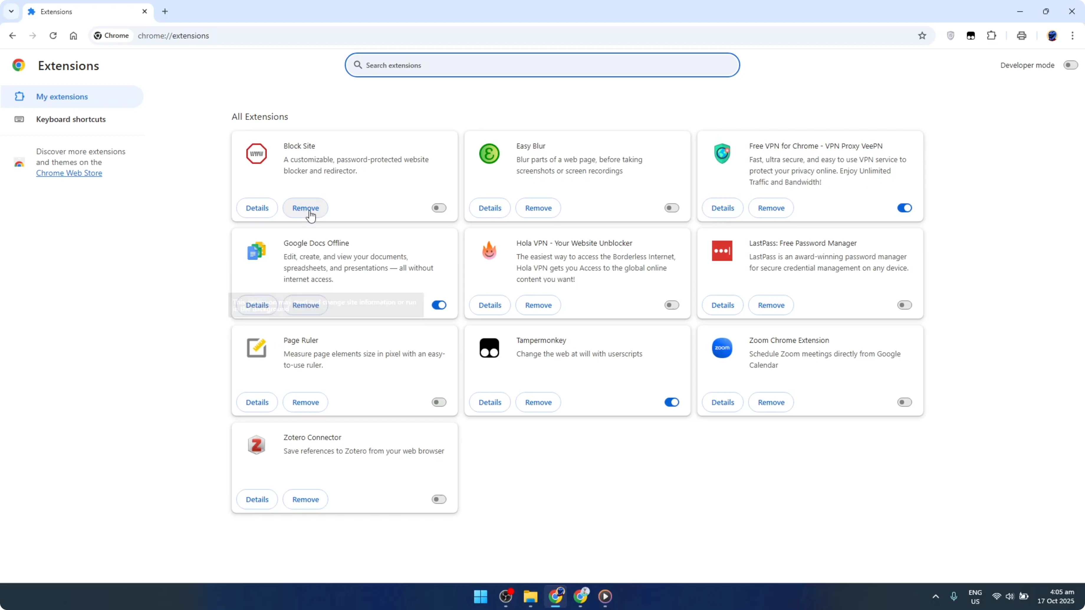This screenshot has width=1085, height=610.
Task: Bookmark this page with the star icon
Action: click(x=922, y=36)
